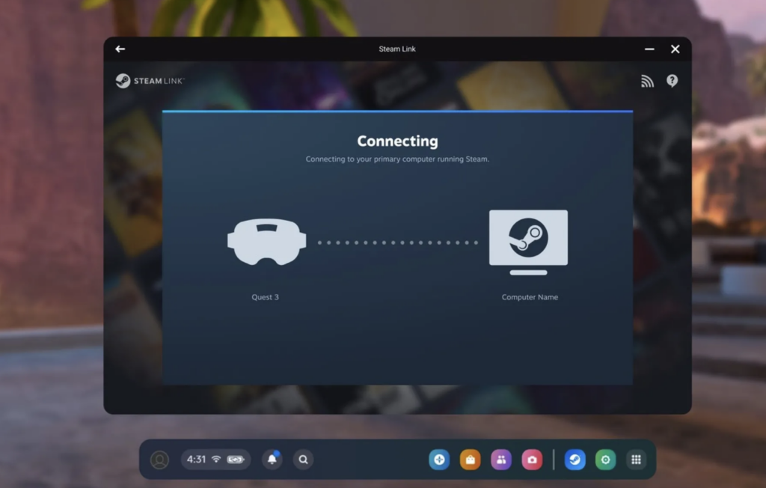Image resolution: width=766 pixels, height=488 pixels.
Task: Click the battery status icon in dock
Action: [236, 460]
